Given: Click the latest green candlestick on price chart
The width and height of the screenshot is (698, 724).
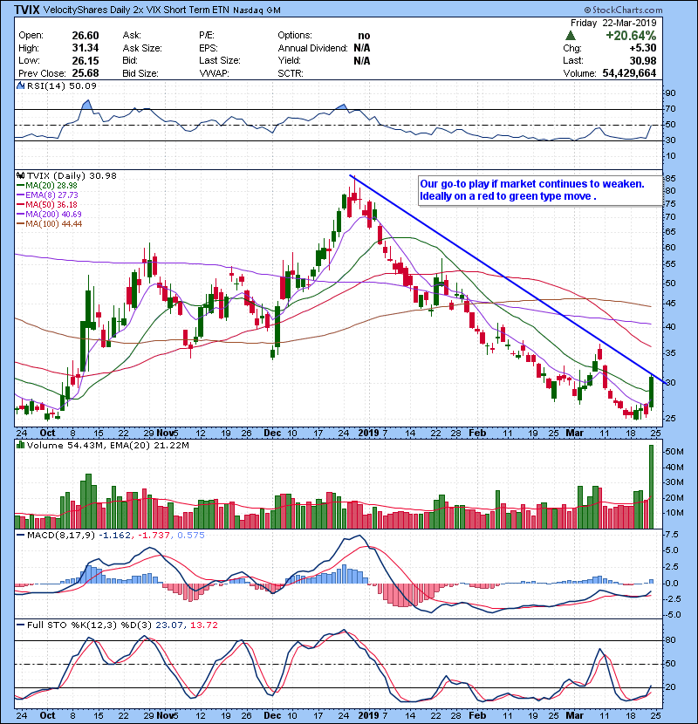Looking at the screenshot, I should coord(652,392).
